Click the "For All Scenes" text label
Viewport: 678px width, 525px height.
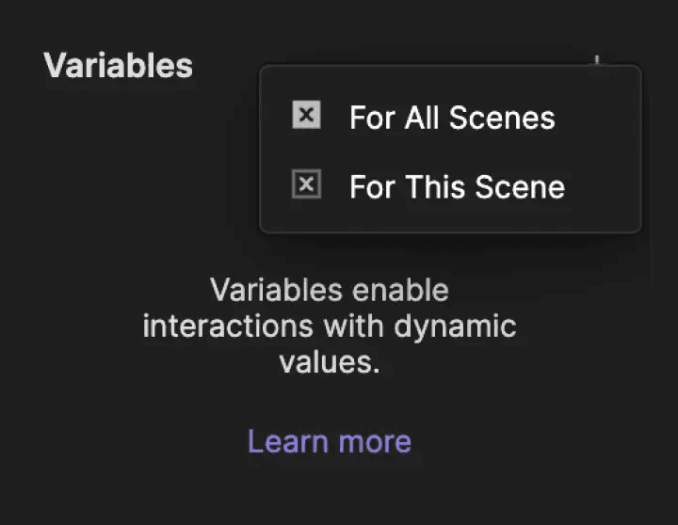pos(452,118)
